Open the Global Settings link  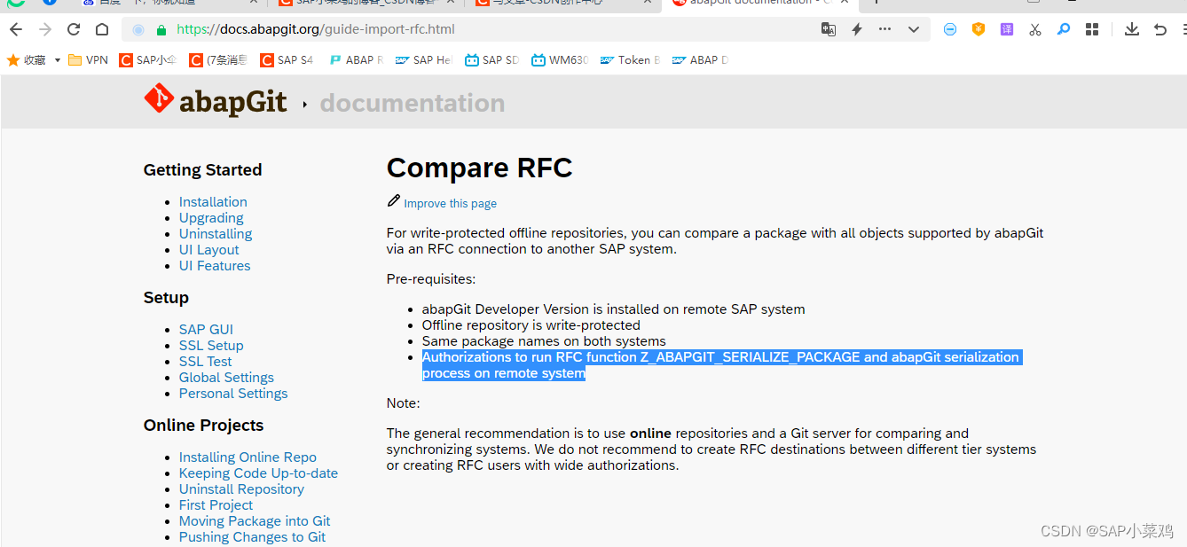tap(226, 377)
